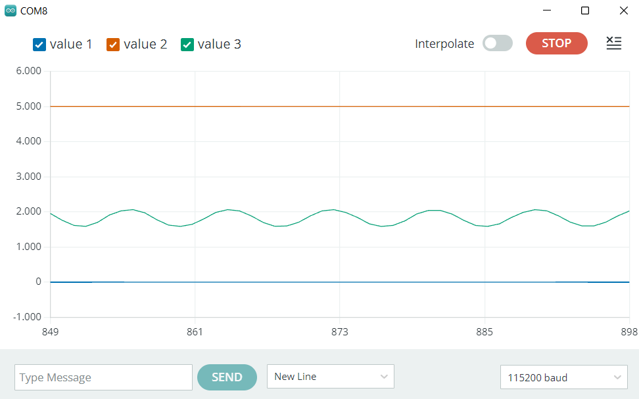Focus the Type Message input field
Screen dimensions: 639x399
103,377
